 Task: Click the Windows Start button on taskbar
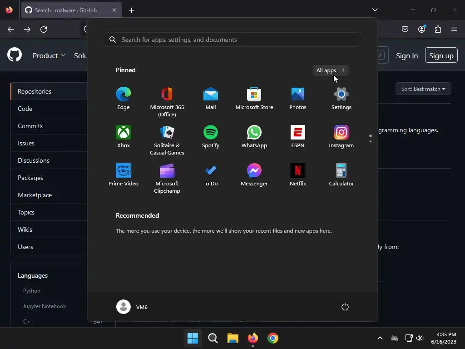[x=193, y=338]
